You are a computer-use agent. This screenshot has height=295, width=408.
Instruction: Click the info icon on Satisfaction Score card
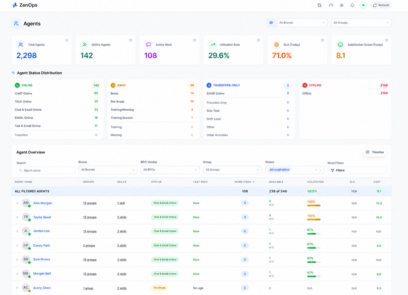[386, 40]
